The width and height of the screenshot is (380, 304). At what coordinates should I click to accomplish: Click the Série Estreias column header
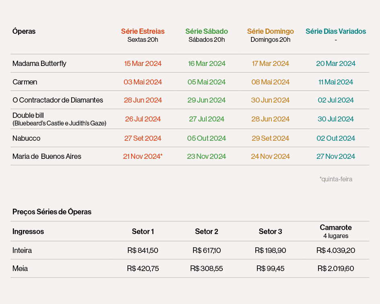(143, 31)
